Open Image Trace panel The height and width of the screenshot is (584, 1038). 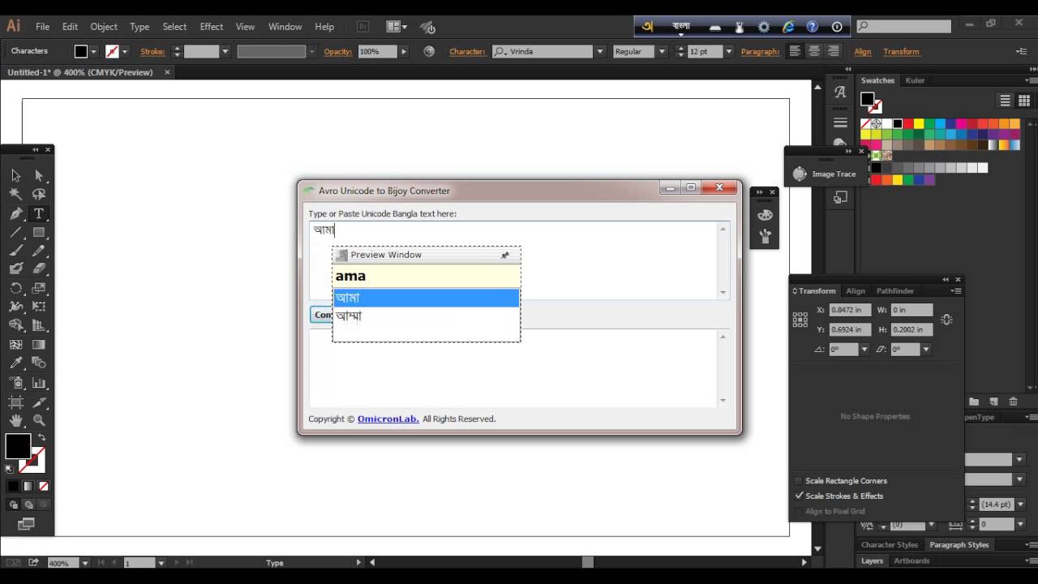[825, 174]
